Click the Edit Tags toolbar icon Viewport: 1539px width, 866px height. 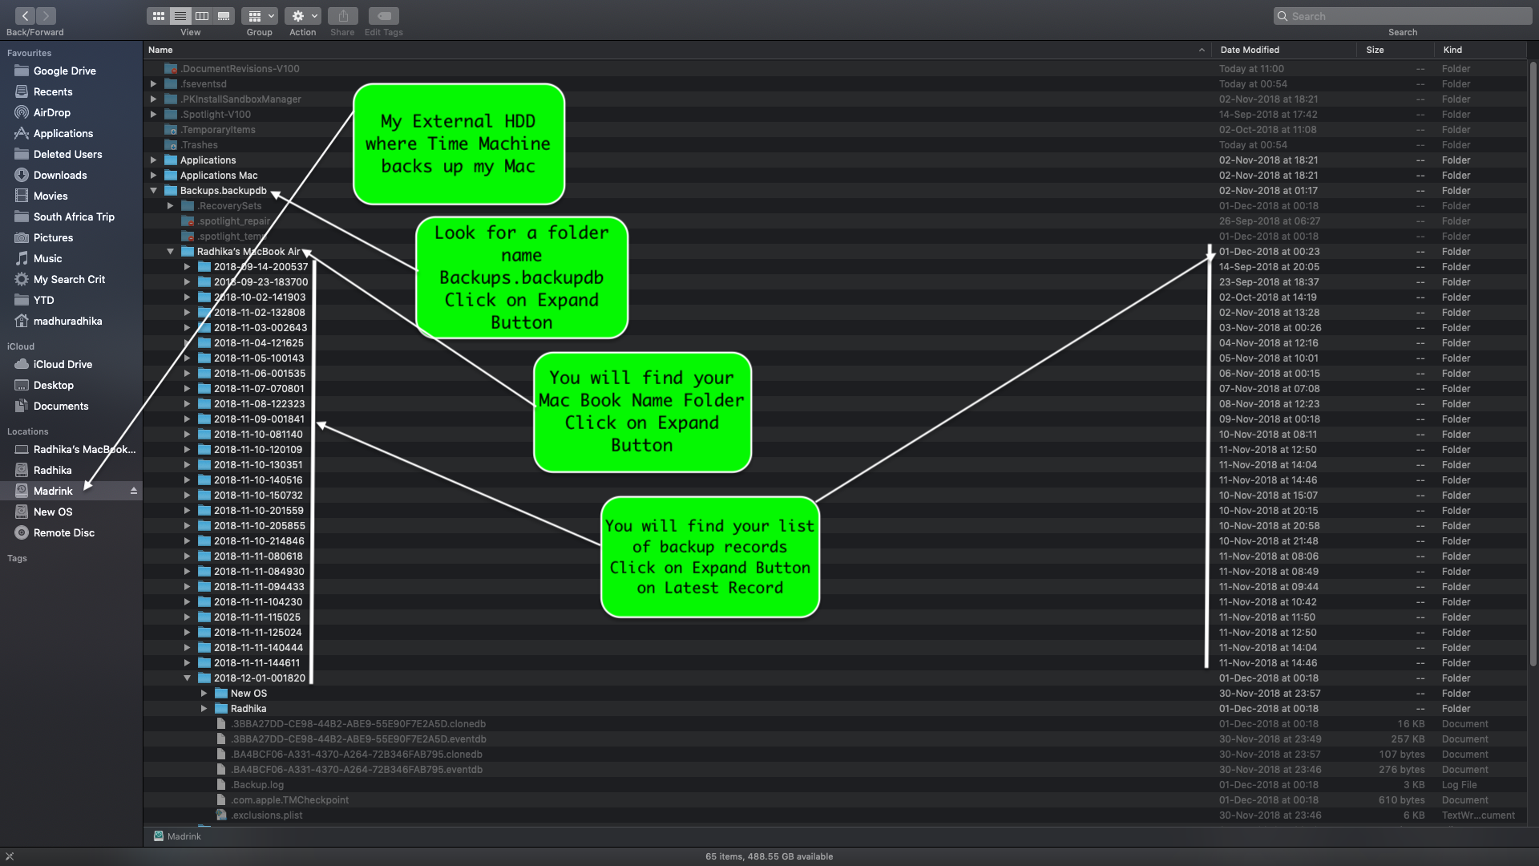[383, 16]
